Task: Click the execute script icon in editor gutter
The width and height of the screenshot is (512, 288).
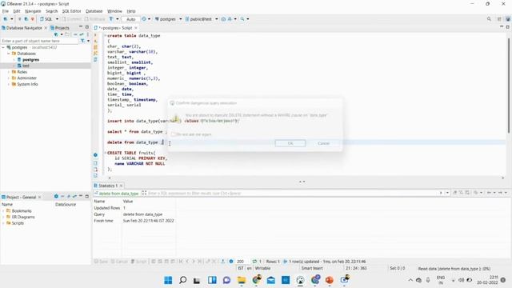Action: 95,47
